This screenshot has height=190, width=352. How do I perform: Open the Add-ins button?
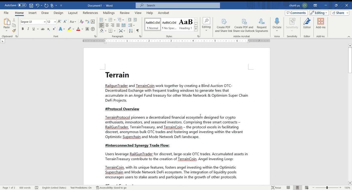321,23
